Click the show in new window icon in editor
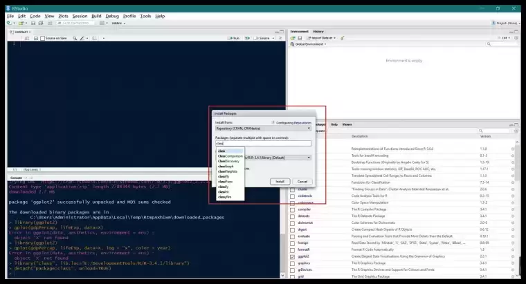526x284 pixels. pyautogui.click(x=27, y=38)
